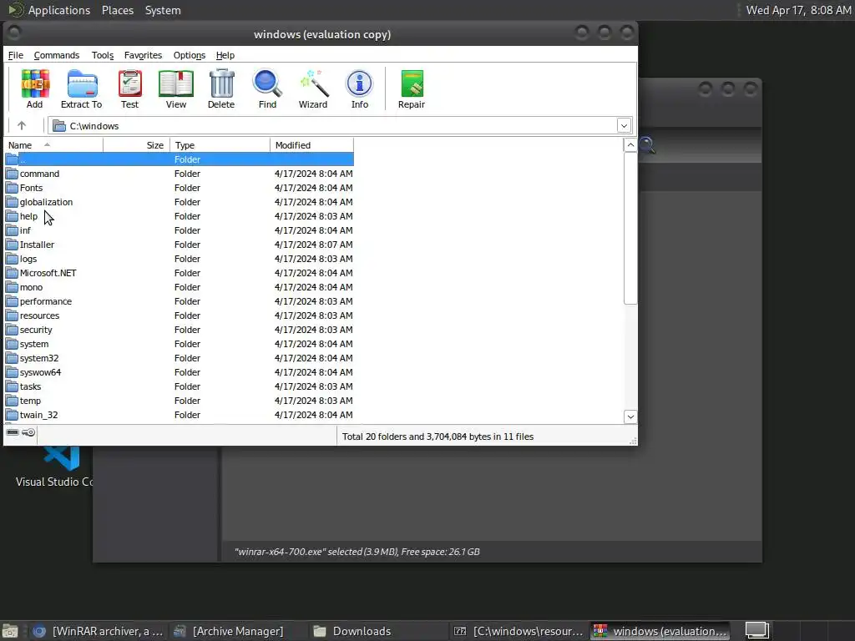Viewport: 855px width, 641px height.
Task: Select the parent '..' folder row
Action: [180, 159]
